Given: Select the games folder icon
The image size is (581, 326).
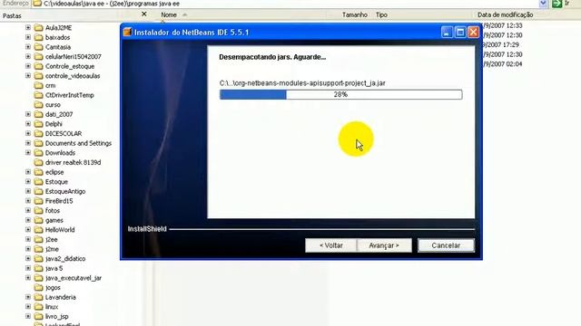Looking at the screenshot, I should pos(38,220).
